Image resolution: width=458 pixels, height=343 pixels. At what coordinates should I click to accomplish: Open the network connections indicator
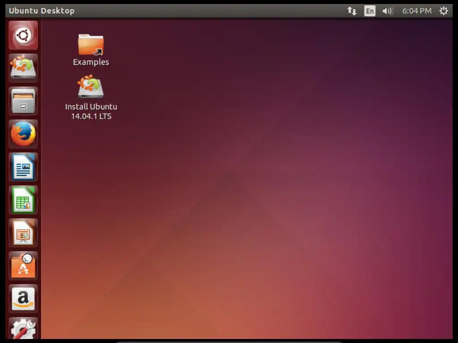coord(352,11)
